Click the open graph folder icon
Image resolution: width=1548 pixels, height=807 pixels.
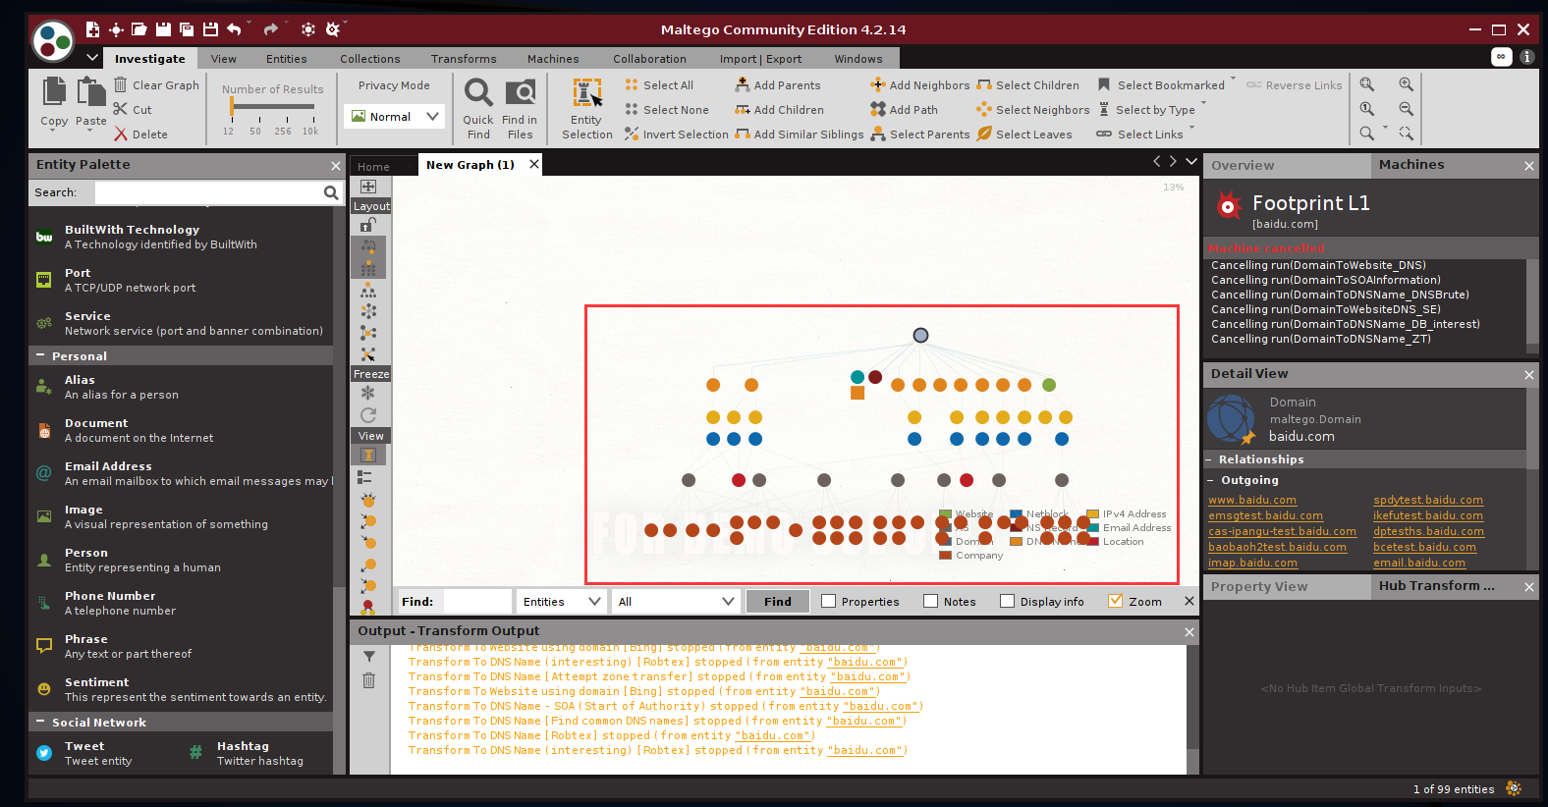138,29
